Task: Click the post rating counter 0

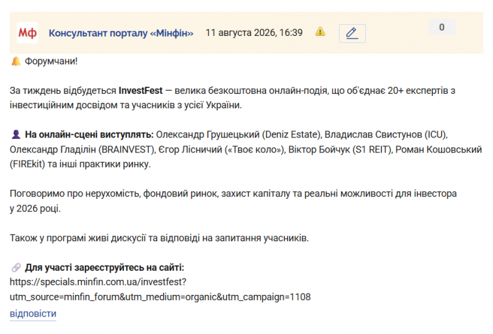Action: click(x=441, y=27)
